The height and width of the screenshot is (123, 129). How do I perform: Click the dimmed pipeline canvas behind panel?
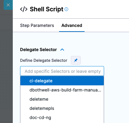pyautogui.click(x=6, y=66)
